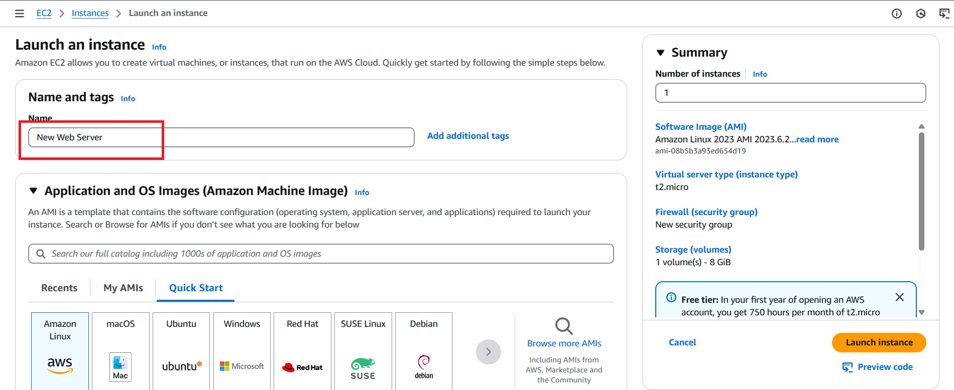The image size is (954, 390).
Task: Select the SUSE Linux AMI card
Action: pyautogui.click(x=363, y=351)
